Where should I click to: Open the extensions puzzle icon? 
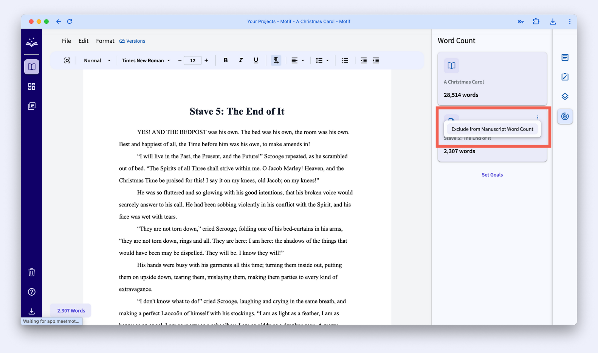(x=536, y=22)
